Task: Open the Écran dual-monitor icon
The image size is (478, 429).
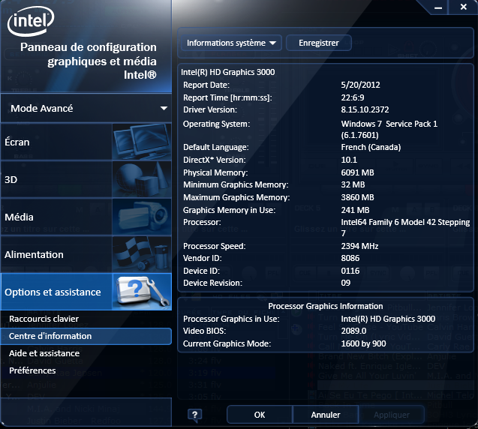Action: point(142,142)
